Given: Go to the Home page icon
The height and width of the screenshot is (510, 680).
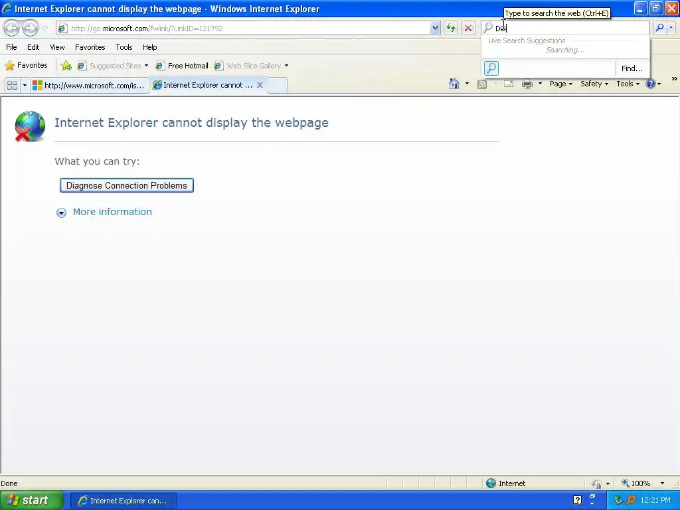Looking at the screenshot, I should pyautogui.click(x=454, y=84).
